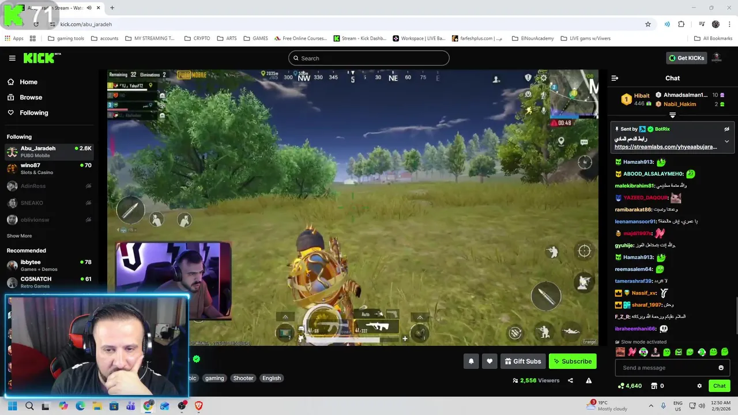Open Windows Start menu
The width and height of the screenshot is (738, 415).
point(12,406)
